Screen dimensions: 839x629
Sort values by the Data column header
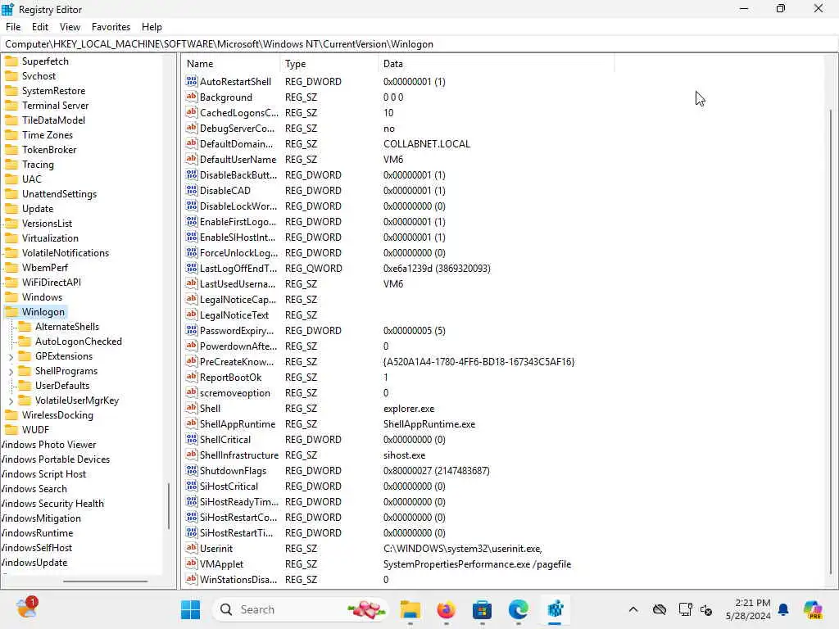click(x=496, y=64)
